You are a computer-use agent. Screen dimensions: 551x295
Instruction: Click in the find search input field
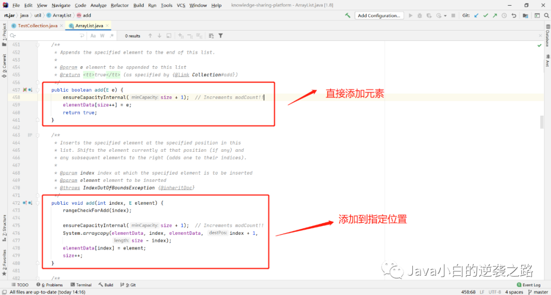tap(47, 36)
